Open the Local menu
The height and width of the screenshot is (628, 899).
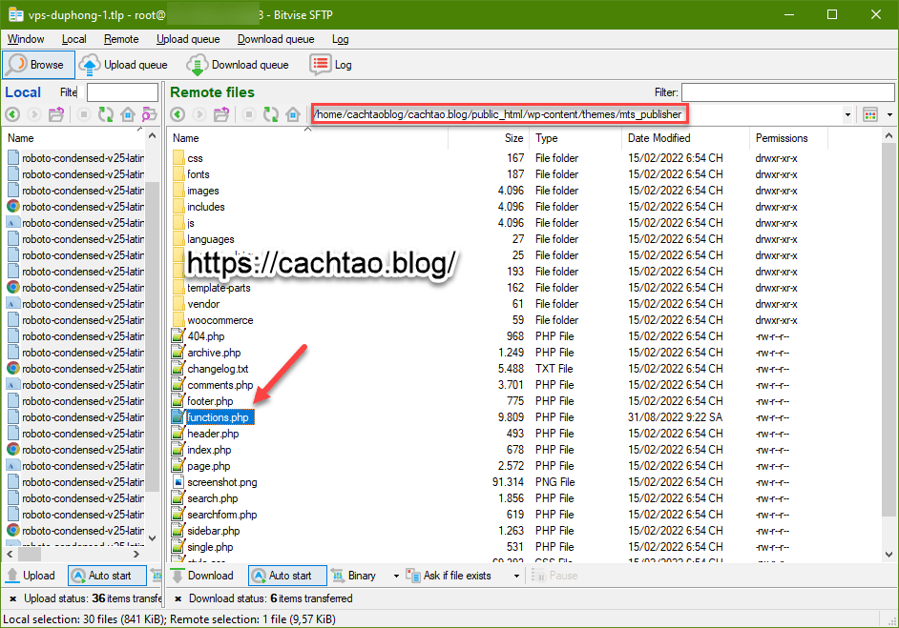pyautogui.click(x=73, y=39)
